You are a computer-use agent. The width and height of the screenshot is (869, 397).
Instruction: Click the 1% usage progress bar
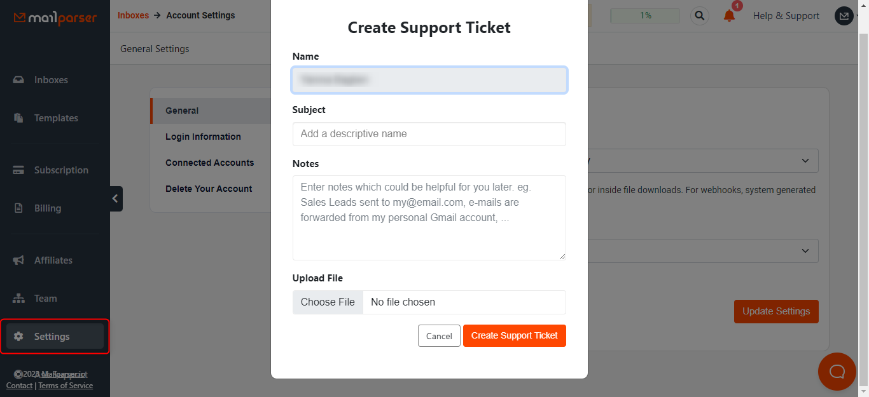(644, 15)
